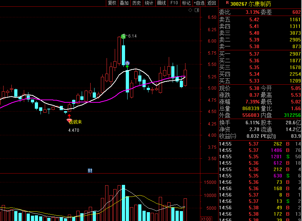Click the 净资 2.78 value
This screenshot has height=221, width=302.
254,129
